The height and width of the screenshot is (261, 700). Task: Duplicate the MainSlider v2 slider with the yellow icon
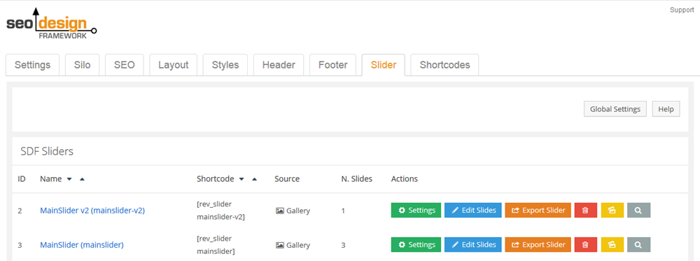612,210
